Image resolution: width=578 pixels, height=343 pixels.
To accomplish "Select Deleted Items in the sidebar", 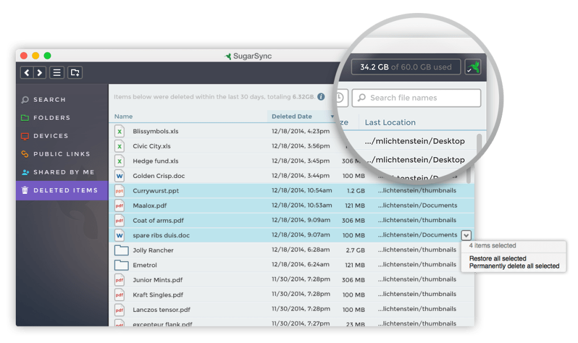I will [62, 190].
